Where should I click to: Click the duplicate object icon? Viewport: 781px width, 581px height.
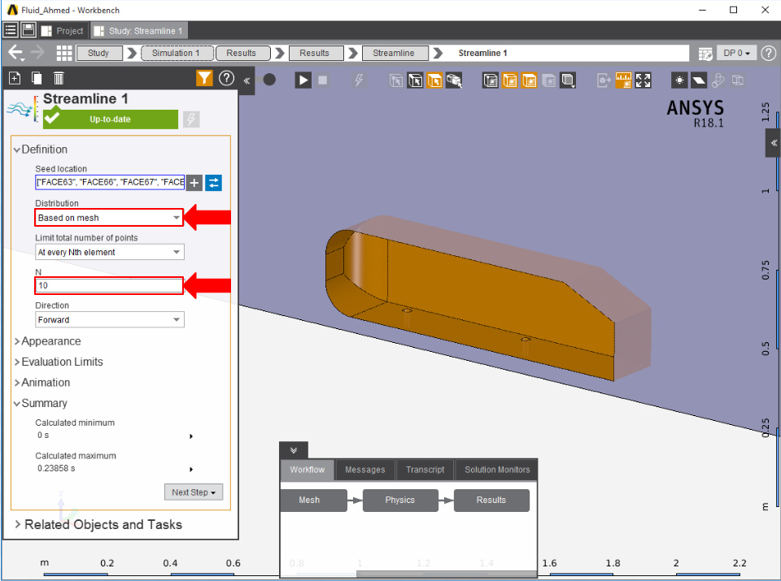tap(37, 78)
